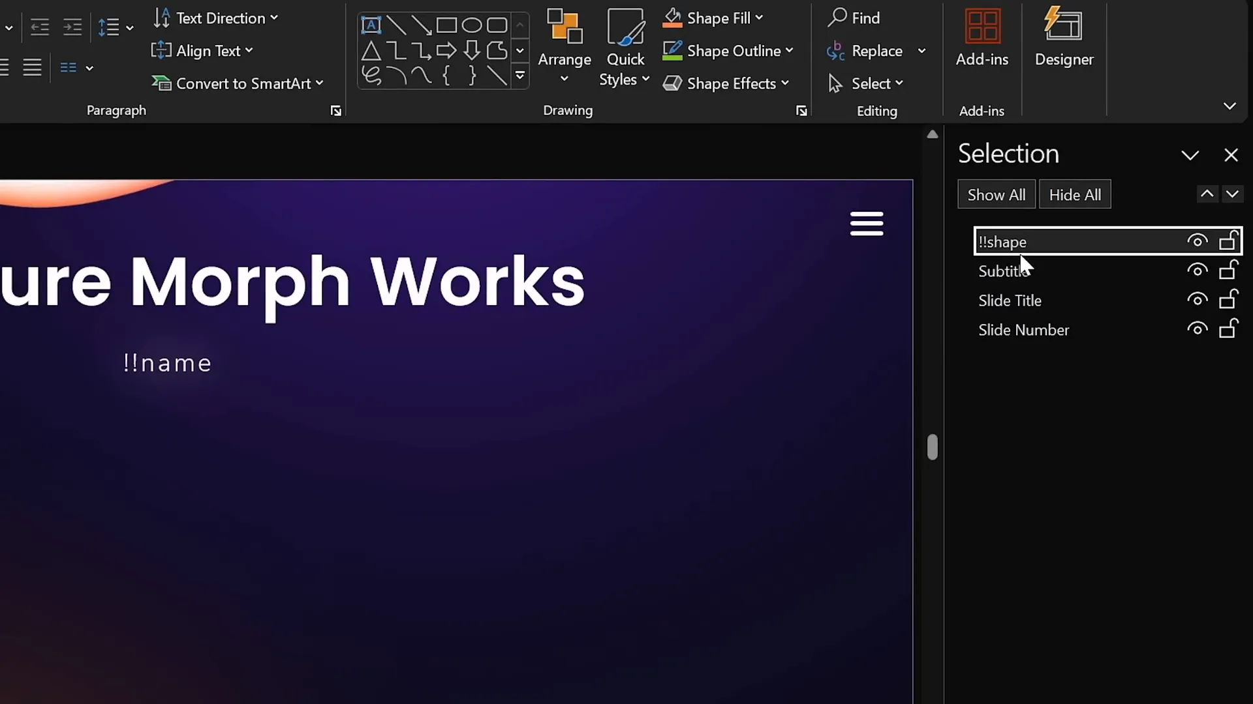Click the Show All button
The height and width of the screenshot is (704, 1253).
(x=997, y=194)
